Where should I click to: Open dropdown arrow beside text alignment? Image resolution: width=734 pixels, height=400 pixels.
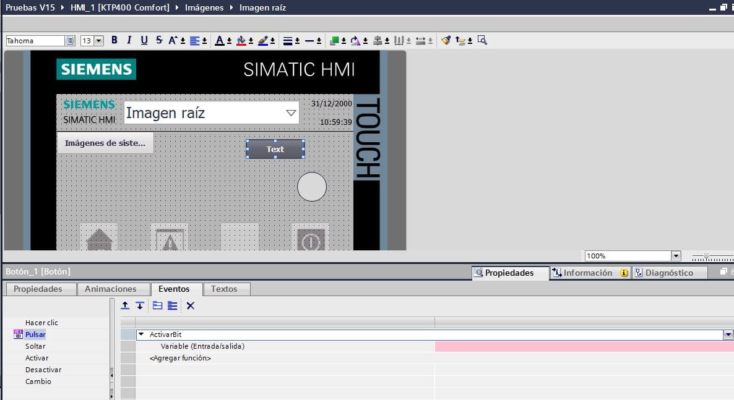point(205,41)
